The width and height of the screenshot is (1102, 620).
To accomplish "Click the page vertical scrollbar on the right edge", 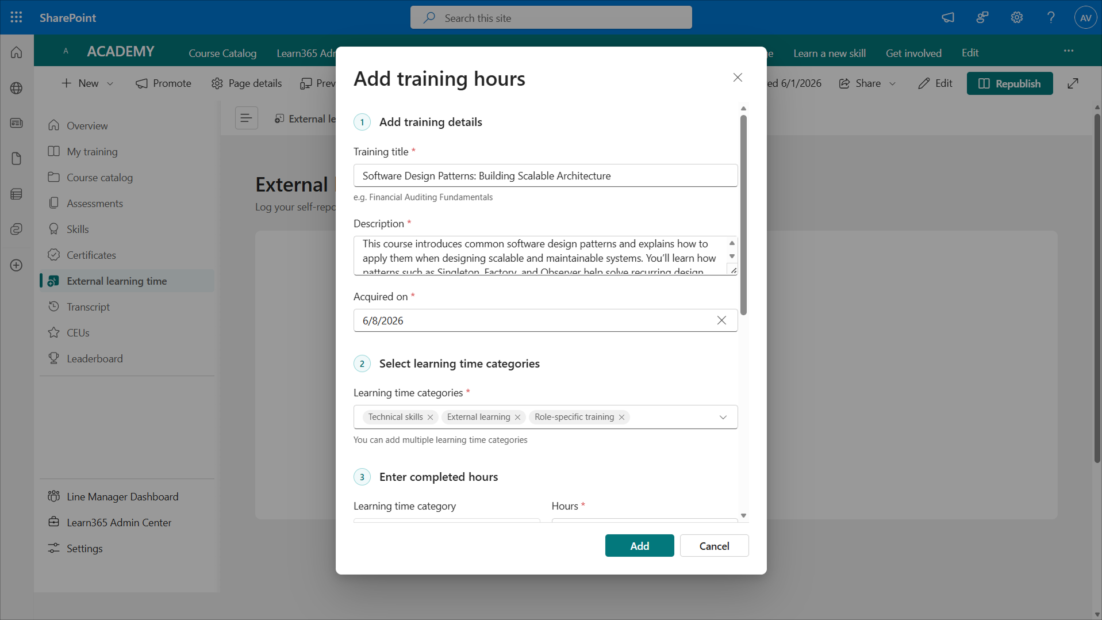I will [x=1097, y=288].
